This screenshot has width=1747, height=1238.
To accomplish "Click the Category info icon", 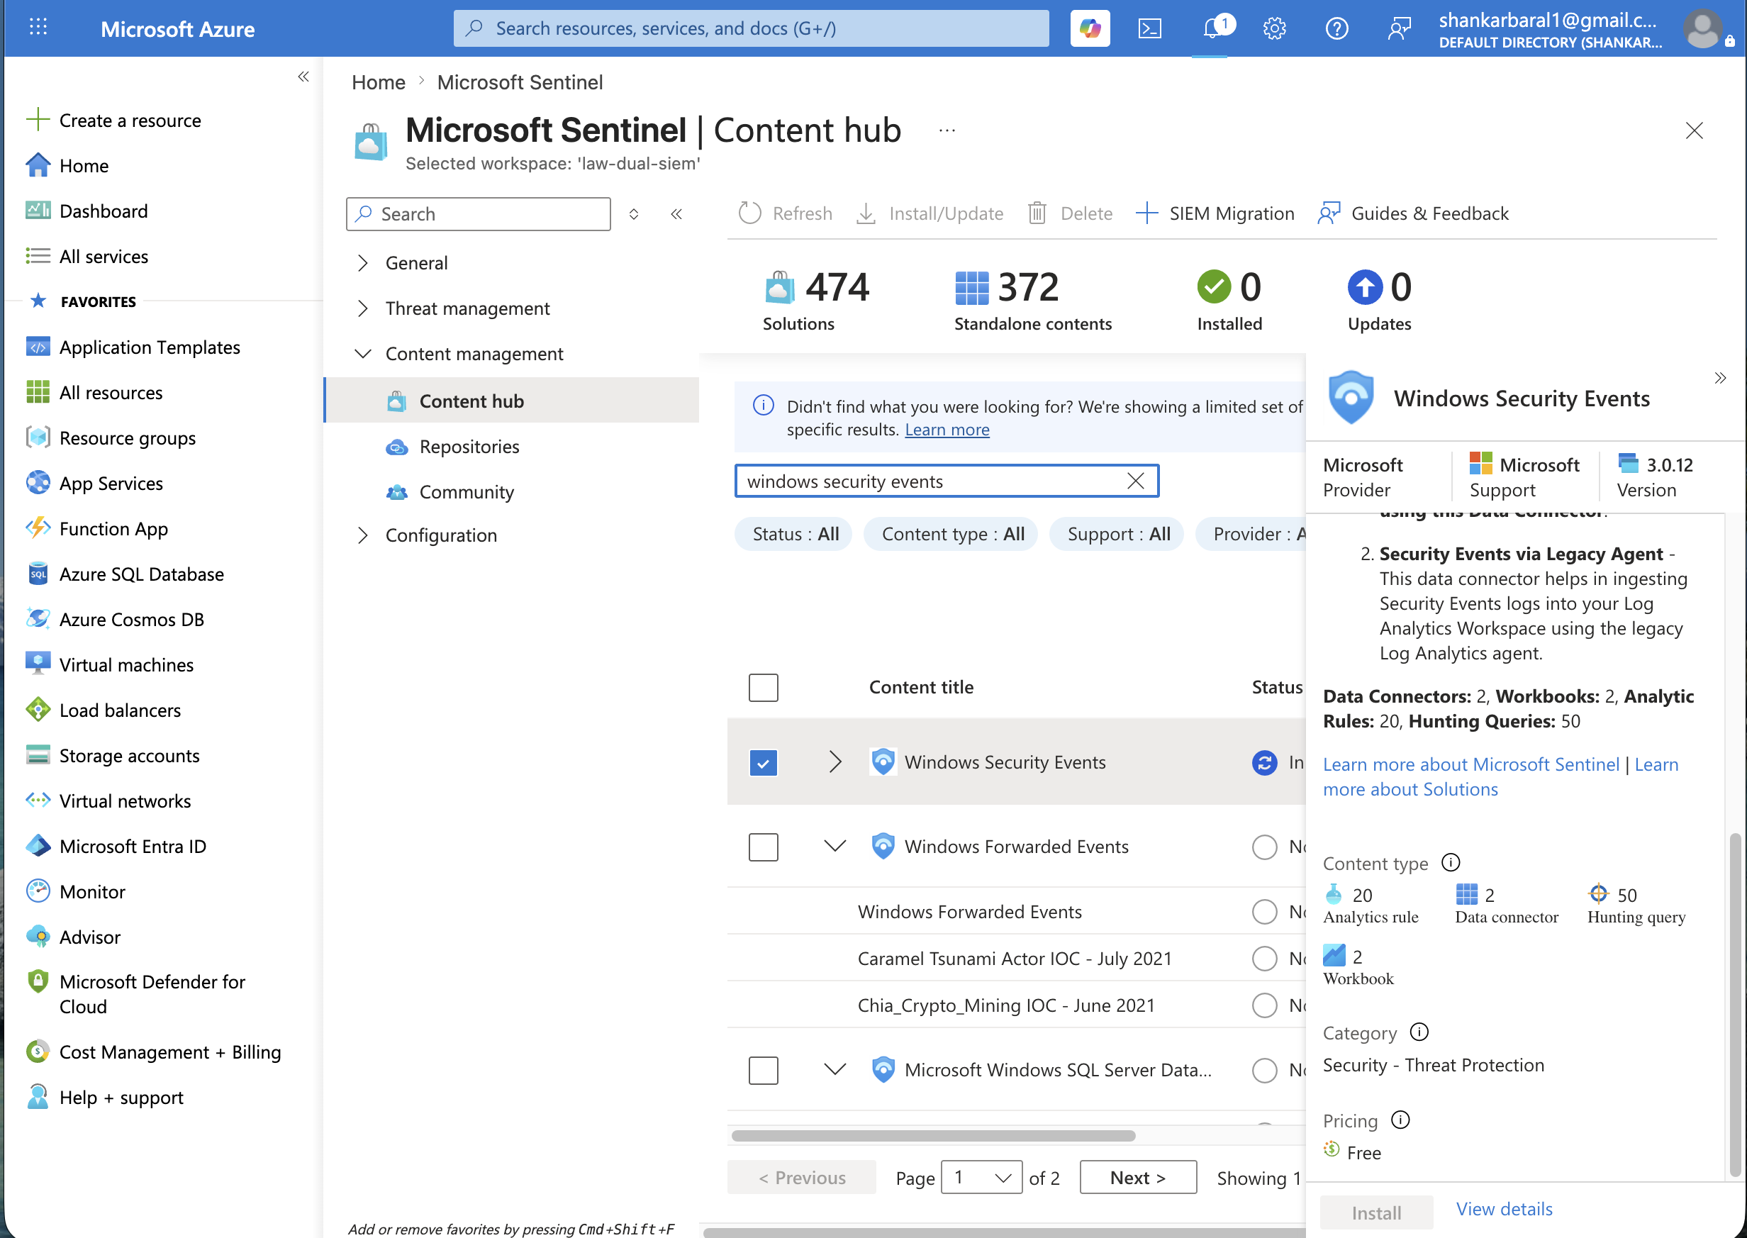I will [x=1419, y=1032].
